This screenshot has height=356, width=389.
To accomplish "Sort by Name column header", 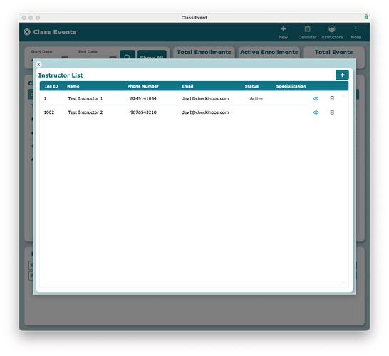I will pyautogui.click(x=73, y=86).
